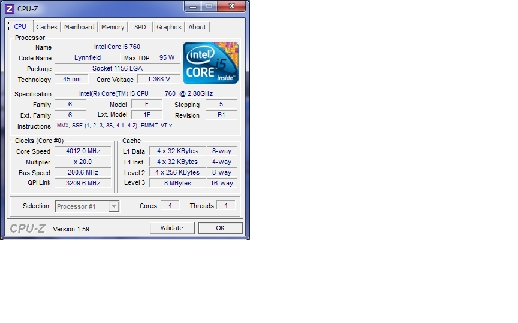Click the Core Voltage value 1.368 V
Image resolution: width=518 pixels, height=323 pixels.
click(x=159, y=79)
